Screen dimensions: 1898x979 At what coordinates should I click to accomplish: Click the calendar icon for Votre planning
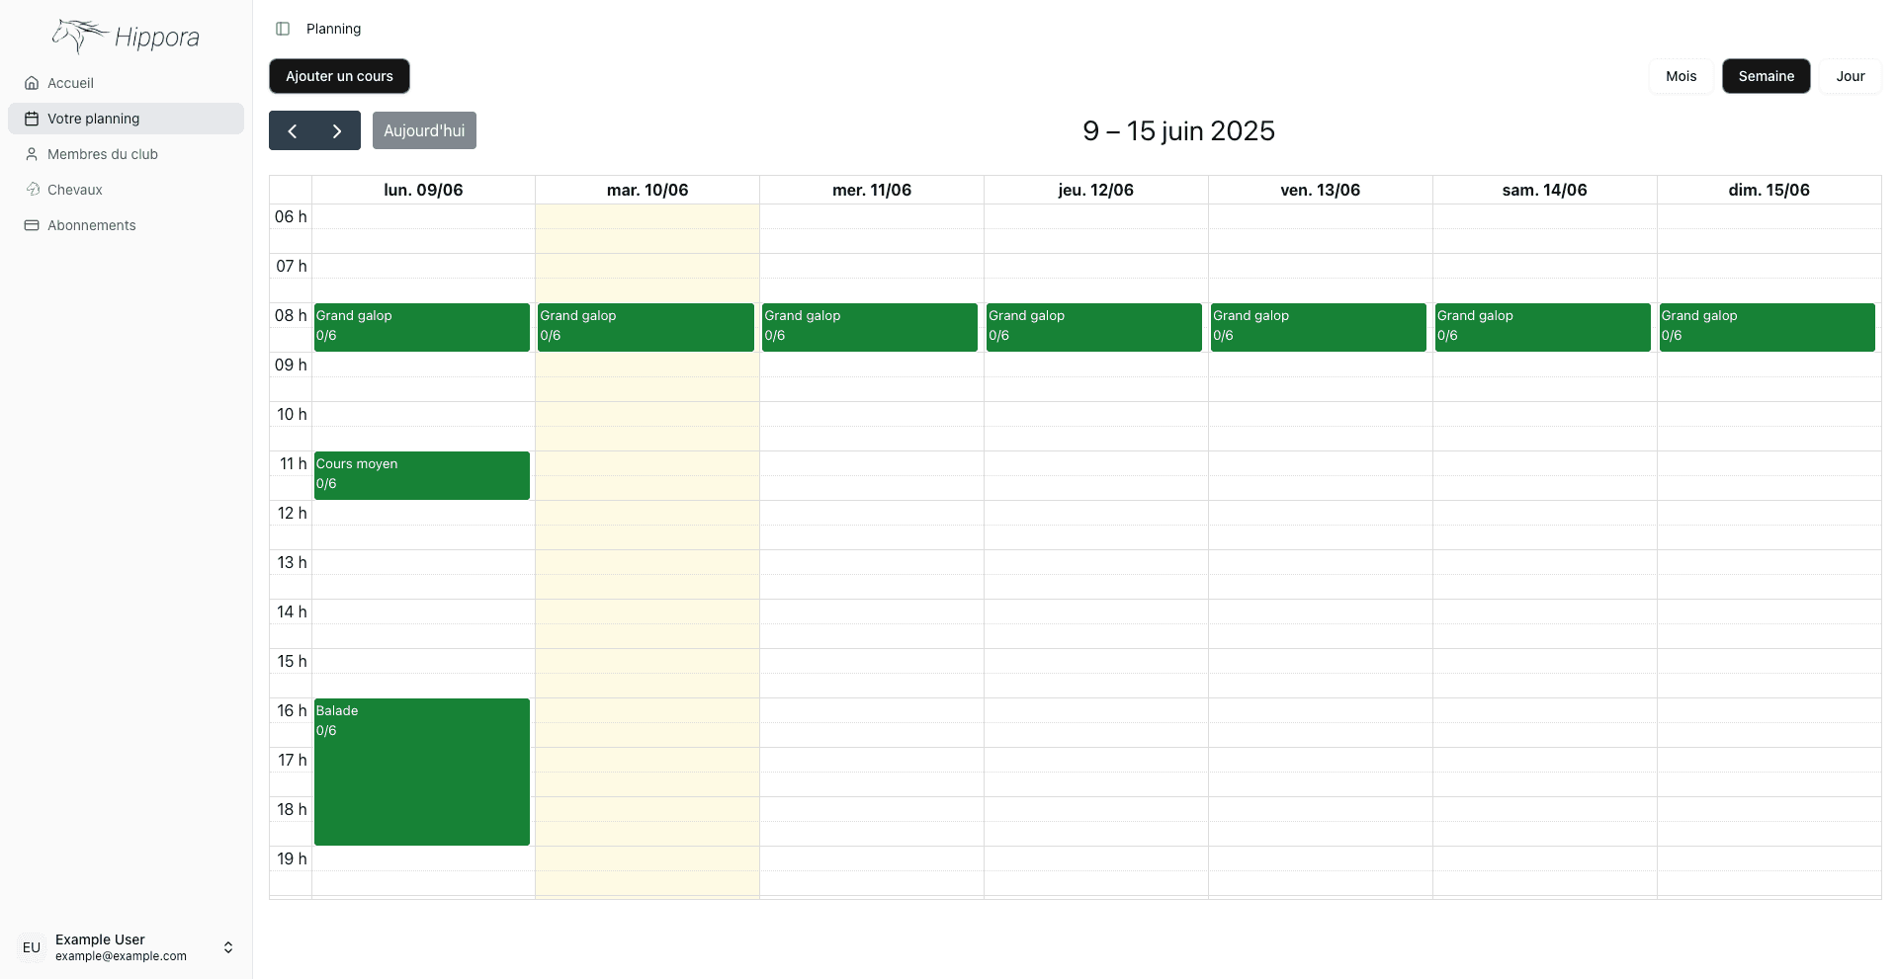pyautogui.click(x=32, y=119)
